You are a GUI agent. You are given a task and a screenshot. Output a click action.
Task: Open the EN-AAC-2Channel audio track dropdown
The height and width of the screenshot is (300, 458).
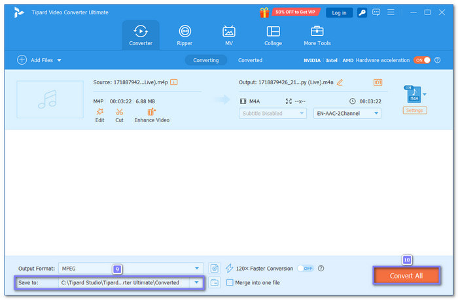coord(376,113)
